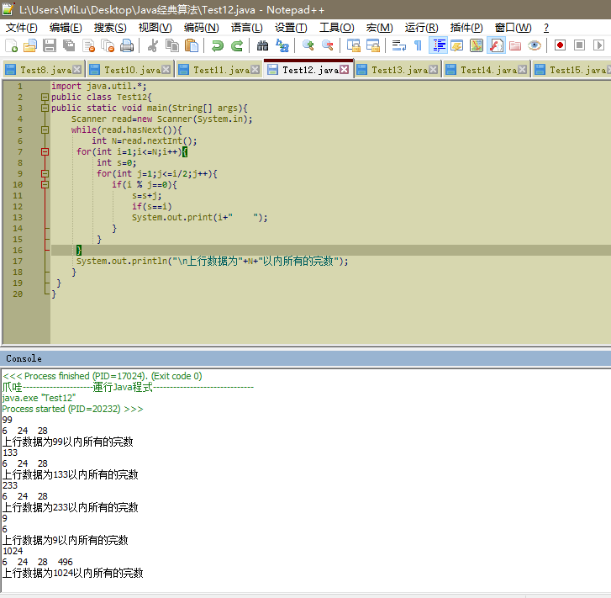The width and height of the screenshot is (611, 598).
Task: Open Folder as Workspace icon
Action: (515, 45)
